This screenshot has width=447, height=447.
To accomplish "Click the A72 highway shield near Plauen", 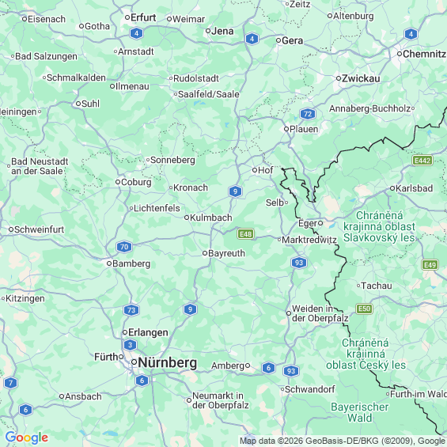I will click(x=308, y=114).
